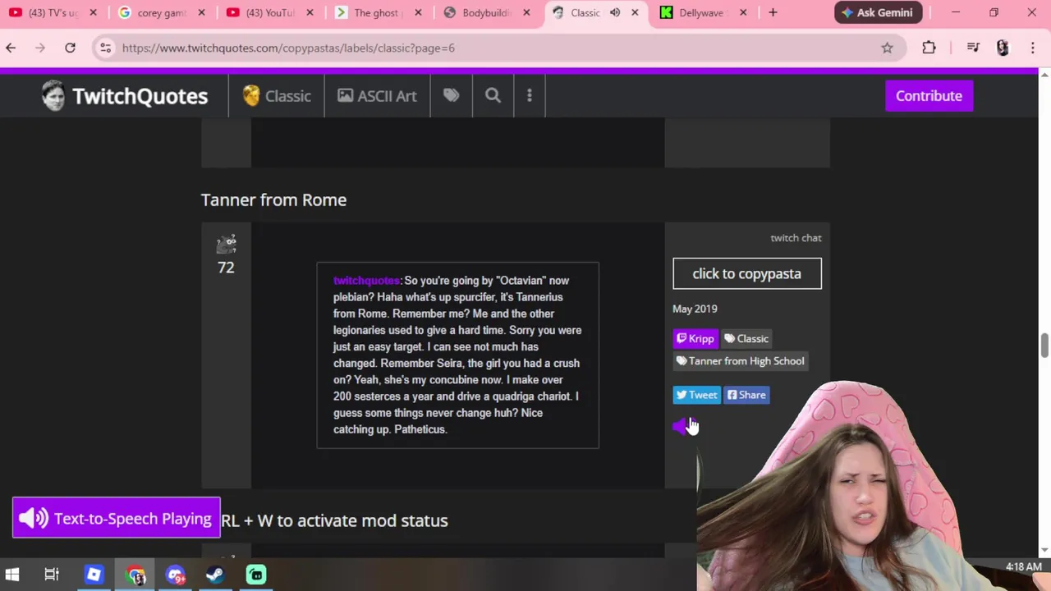The height and width of the screenshot is (591, 1051).
Task: Click the 4:18 AM taskbar clock
Action: click(x=1023, y=566)
